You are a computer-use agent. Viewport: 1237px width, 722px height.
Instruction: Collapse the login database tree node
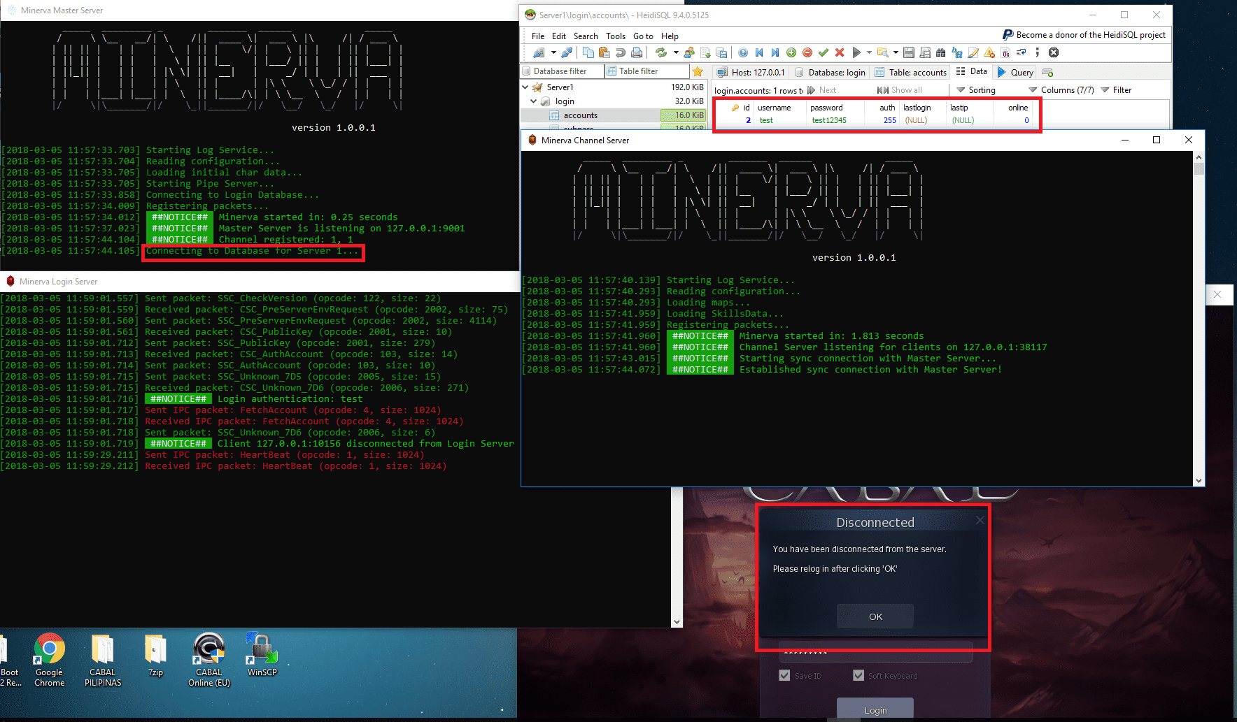click(x=534, y=101)
